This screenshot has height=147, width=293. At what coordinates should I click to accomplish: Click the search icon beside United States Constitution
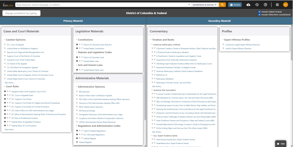[x=80, y=48]
